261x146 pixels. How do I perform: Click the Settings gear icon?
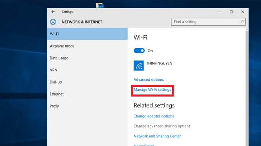(x=53, y=22)
